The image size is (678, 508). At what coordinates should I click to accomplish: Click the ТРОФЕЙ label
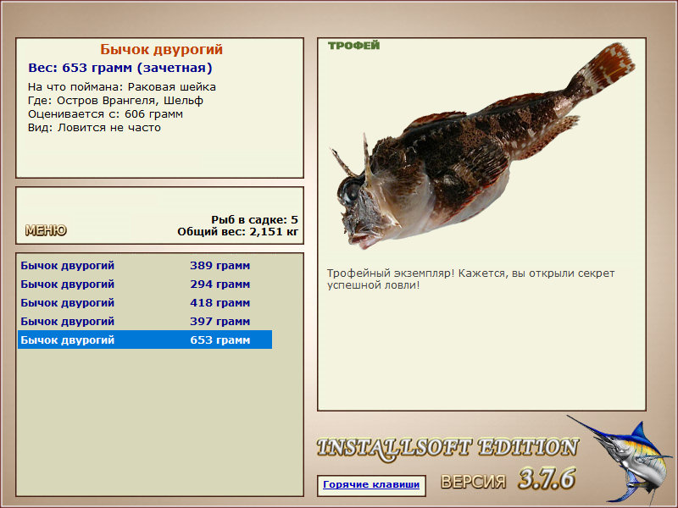(353, 46)
